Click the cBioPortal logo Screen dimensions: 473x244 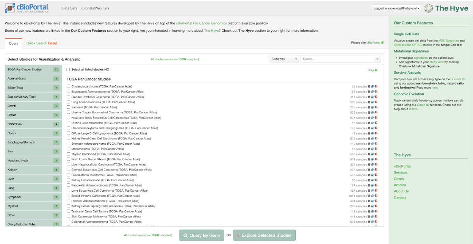pos(27,8)
